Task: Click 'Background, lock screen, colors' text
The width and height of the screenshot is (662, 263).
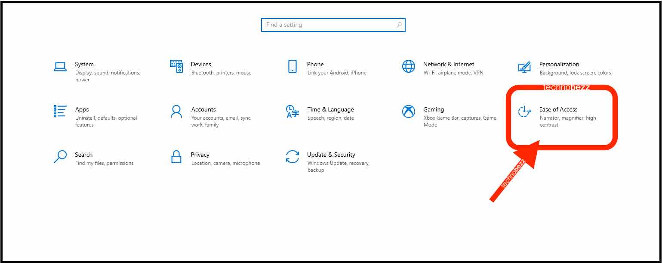Action: pos(575,73)
